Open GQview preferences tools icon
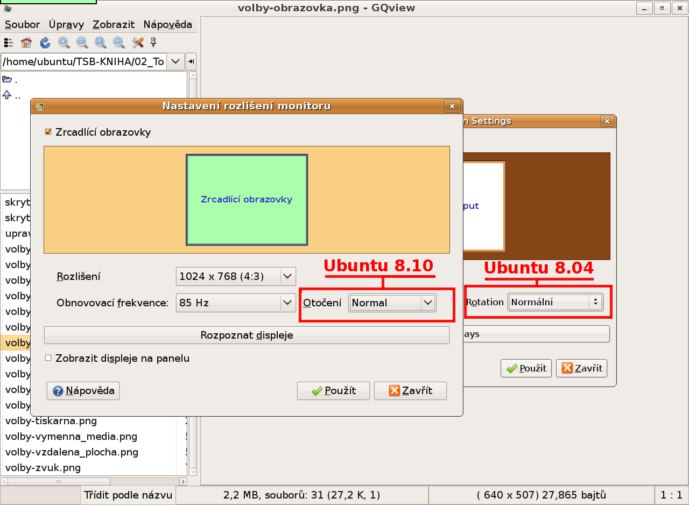The width and height of the screenshot is (689, 505). [x=138, y=43]
